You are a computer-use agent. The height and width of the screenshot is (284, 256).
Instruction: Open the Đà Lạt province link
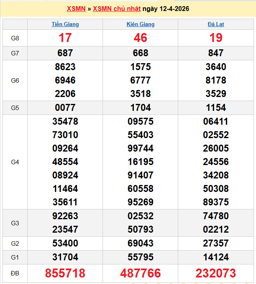click(216, 24)
